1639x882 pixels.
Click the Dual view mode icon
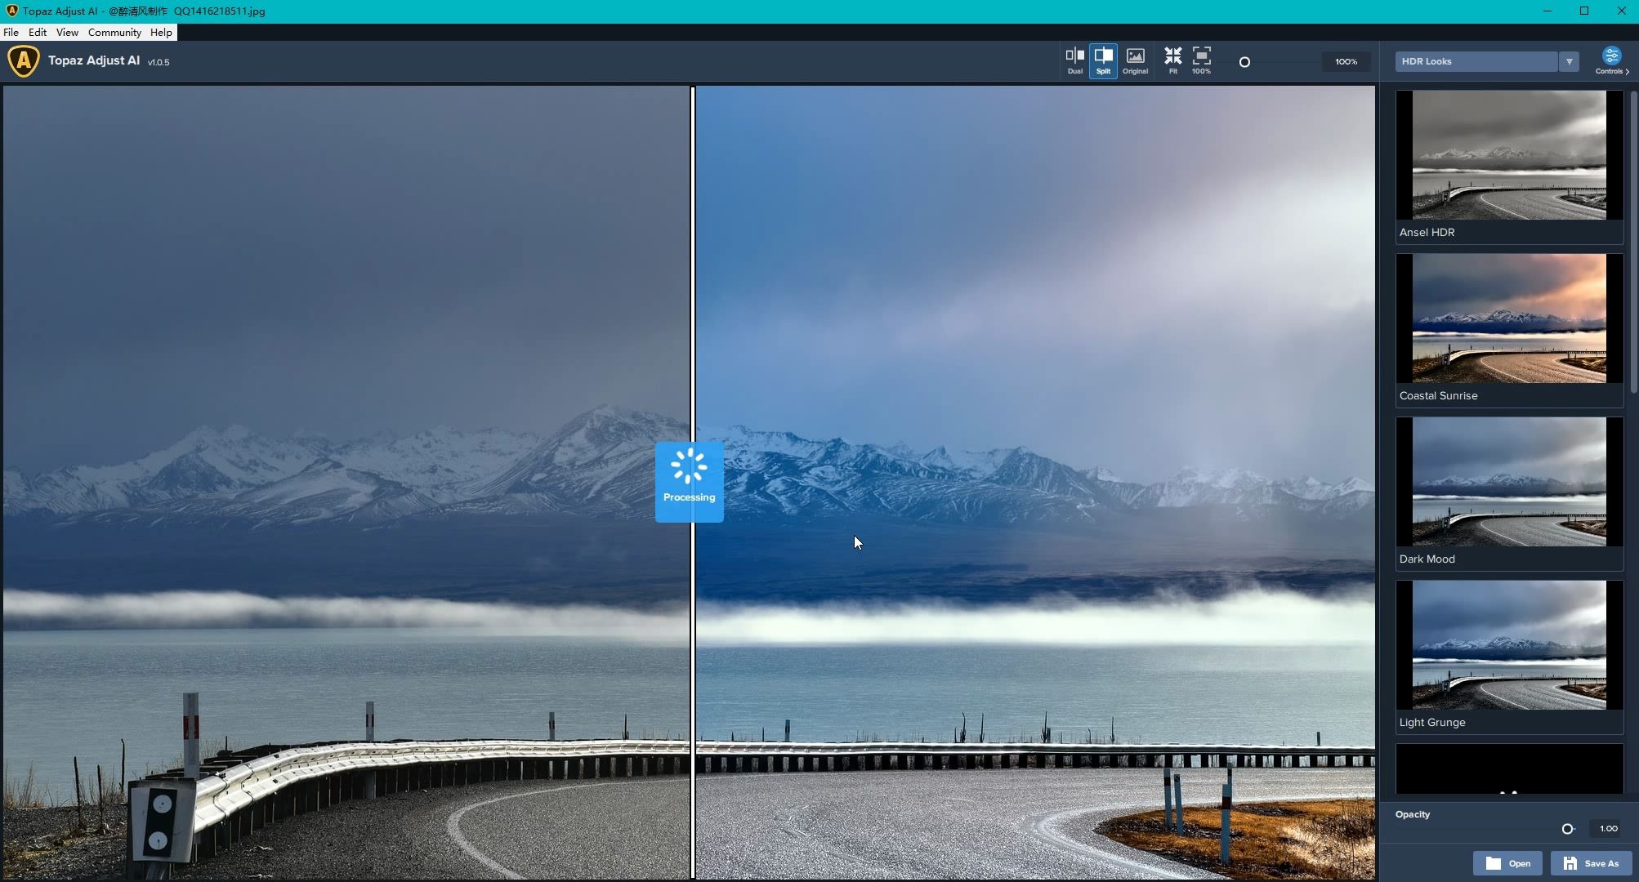(1074, 60)
